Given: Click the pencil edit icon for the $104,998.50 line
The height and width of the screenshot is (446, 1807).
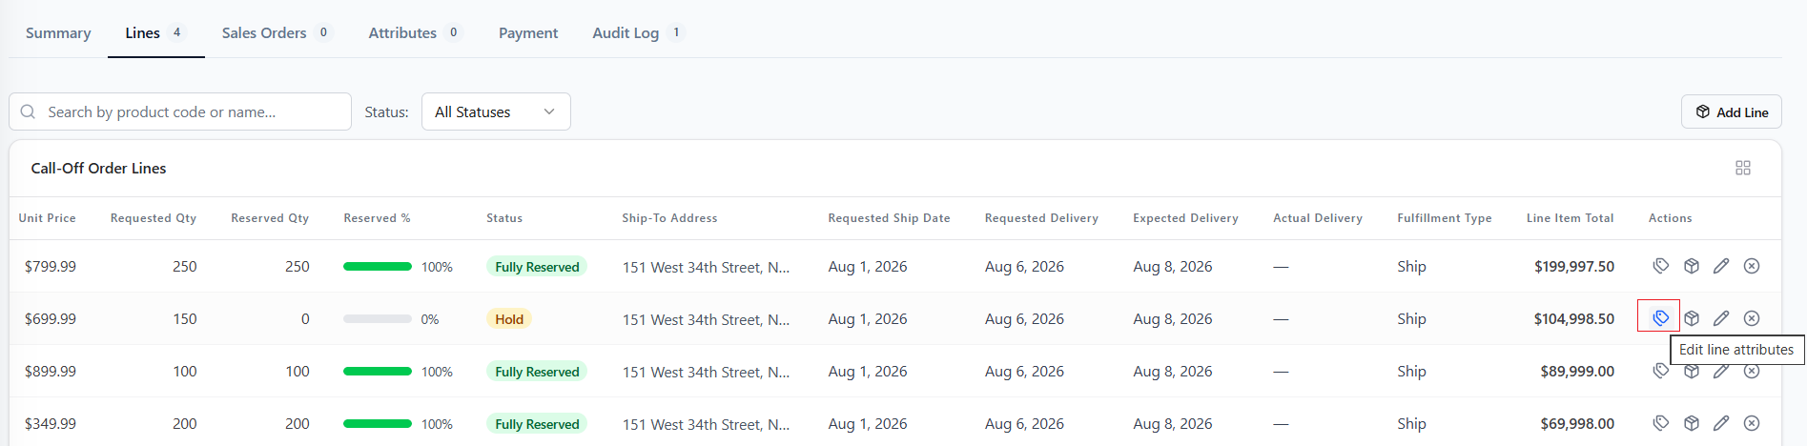Looking at the screenshot, I should click(x=1721, y=318).
